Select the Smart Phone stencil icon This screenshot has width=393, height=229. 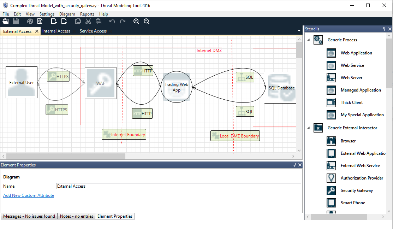click(331, 202)
